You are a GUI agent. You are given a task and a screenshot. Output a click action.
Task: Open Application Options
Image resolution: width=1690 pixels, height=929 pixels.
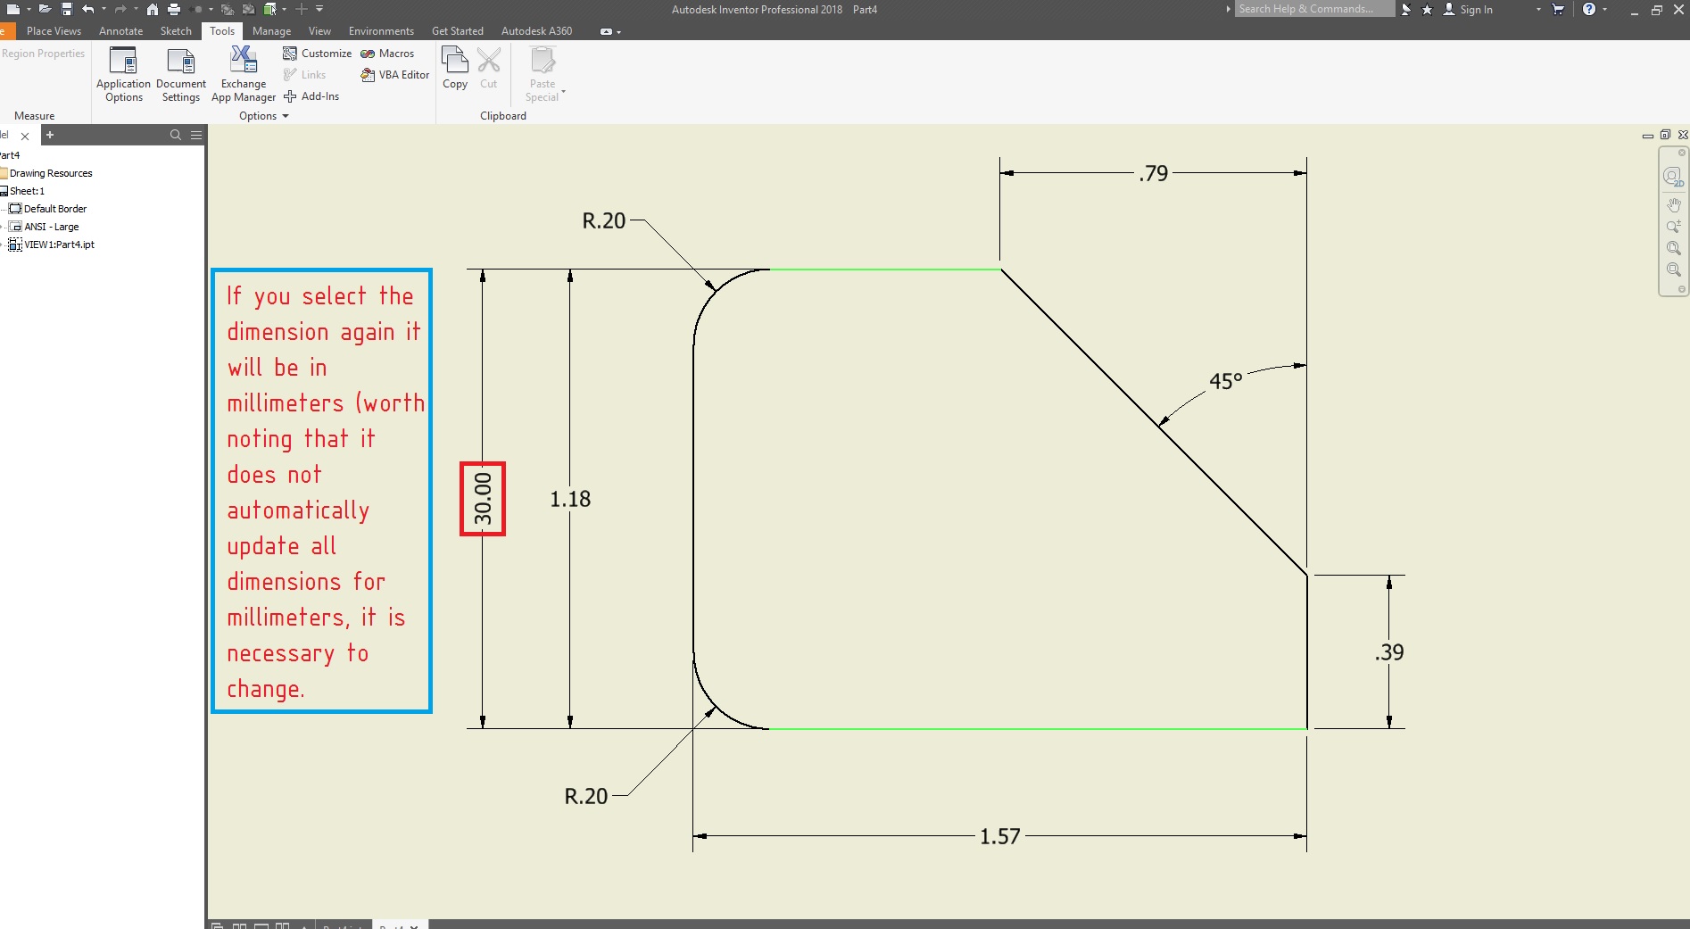pyautogui.click(x=123, y=73)
